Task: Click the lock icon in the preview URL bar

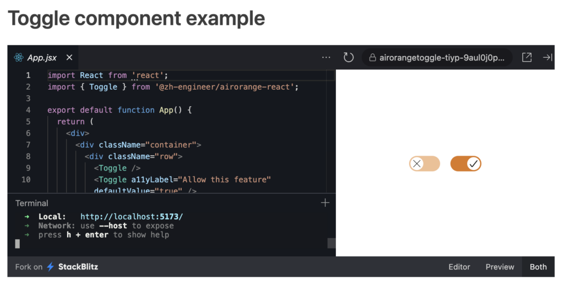Action: pyautogui.click(x=372, y=57)
